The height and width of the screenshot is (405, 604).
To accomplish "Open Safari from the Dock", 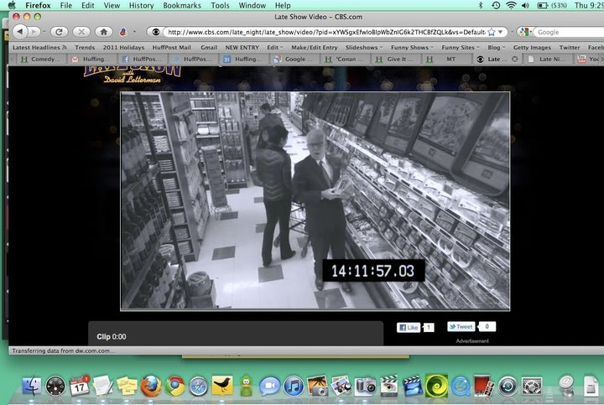I will (x=199, y=386).
